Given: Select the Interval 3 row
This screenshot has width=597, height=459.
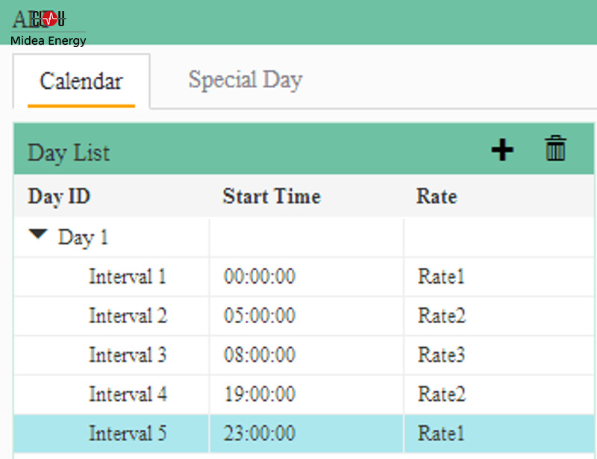Looking at the screenshot, I should pyautogui.click(x=128, y=355).
